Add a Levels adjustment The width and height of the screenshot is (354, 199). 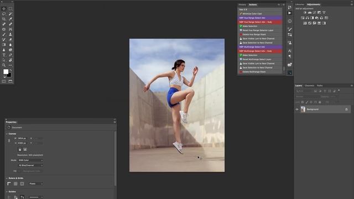click(310, 13)
